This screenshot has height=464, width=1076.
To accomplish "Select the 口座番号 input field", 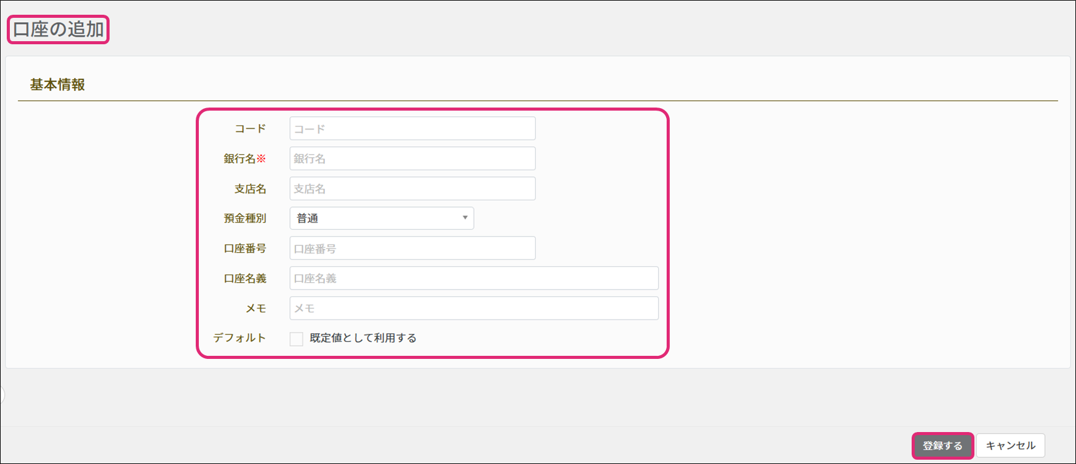I will click(412, 248).
